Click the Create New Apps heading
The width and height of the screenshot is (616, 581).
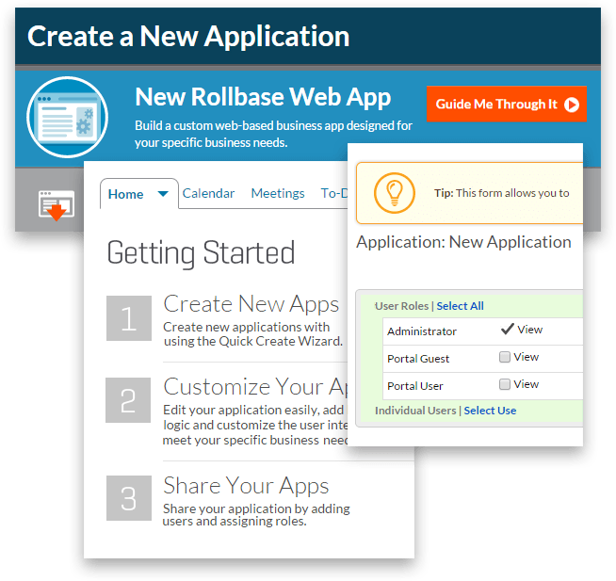click(251, 305)
